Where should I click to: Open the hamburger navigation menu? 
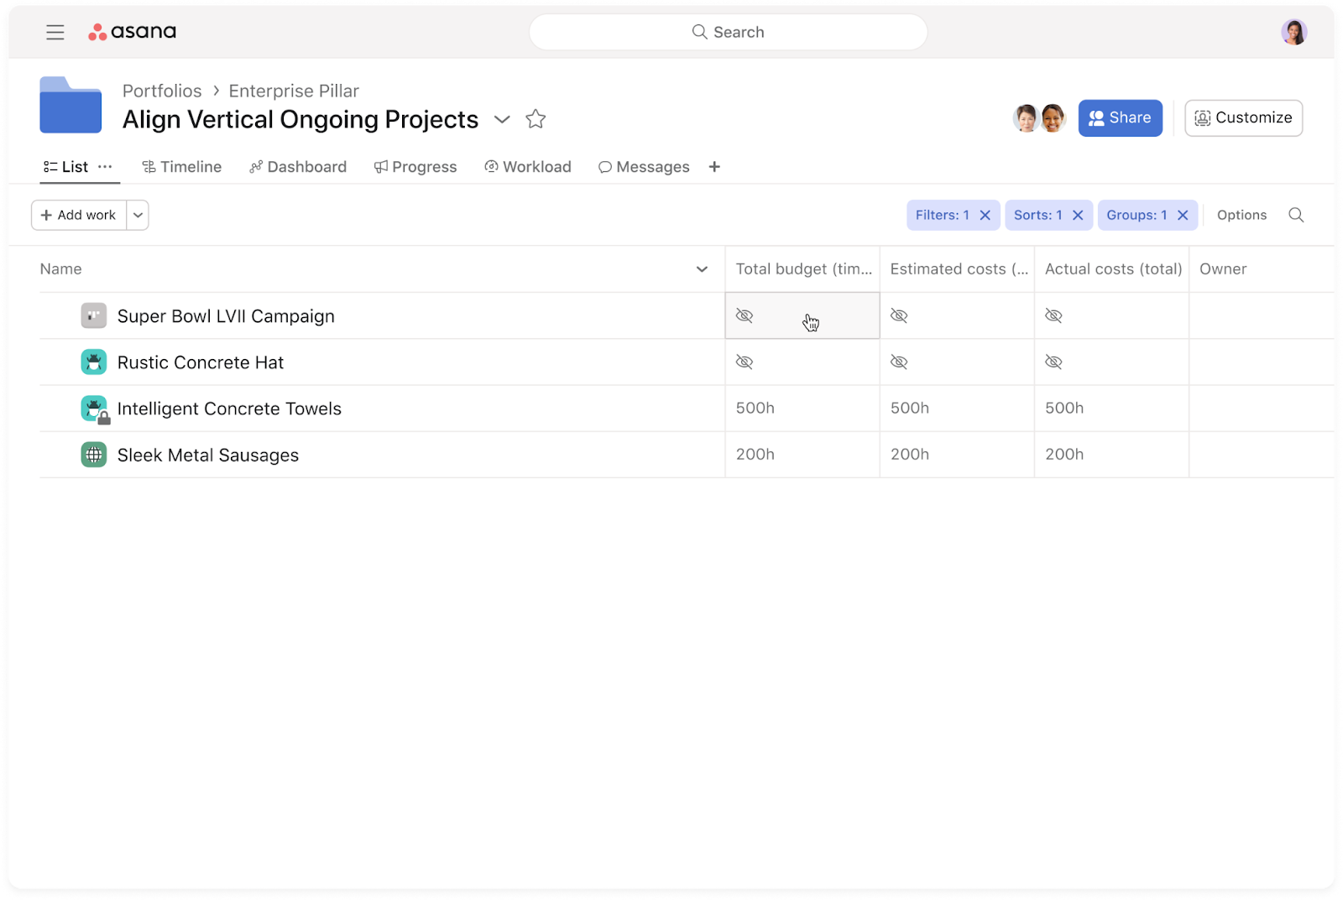(x=55, y=33)
